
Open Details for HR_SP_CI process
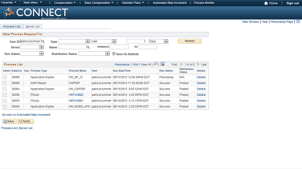201,77
